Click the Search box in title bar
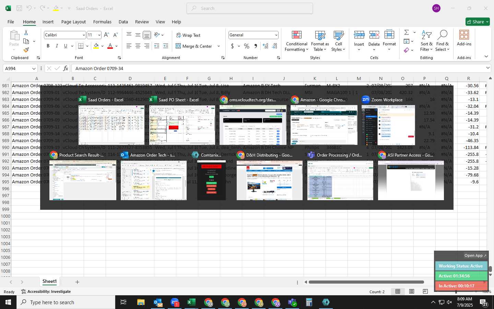Screen dimensions: 494x309 tap(250, 8)
